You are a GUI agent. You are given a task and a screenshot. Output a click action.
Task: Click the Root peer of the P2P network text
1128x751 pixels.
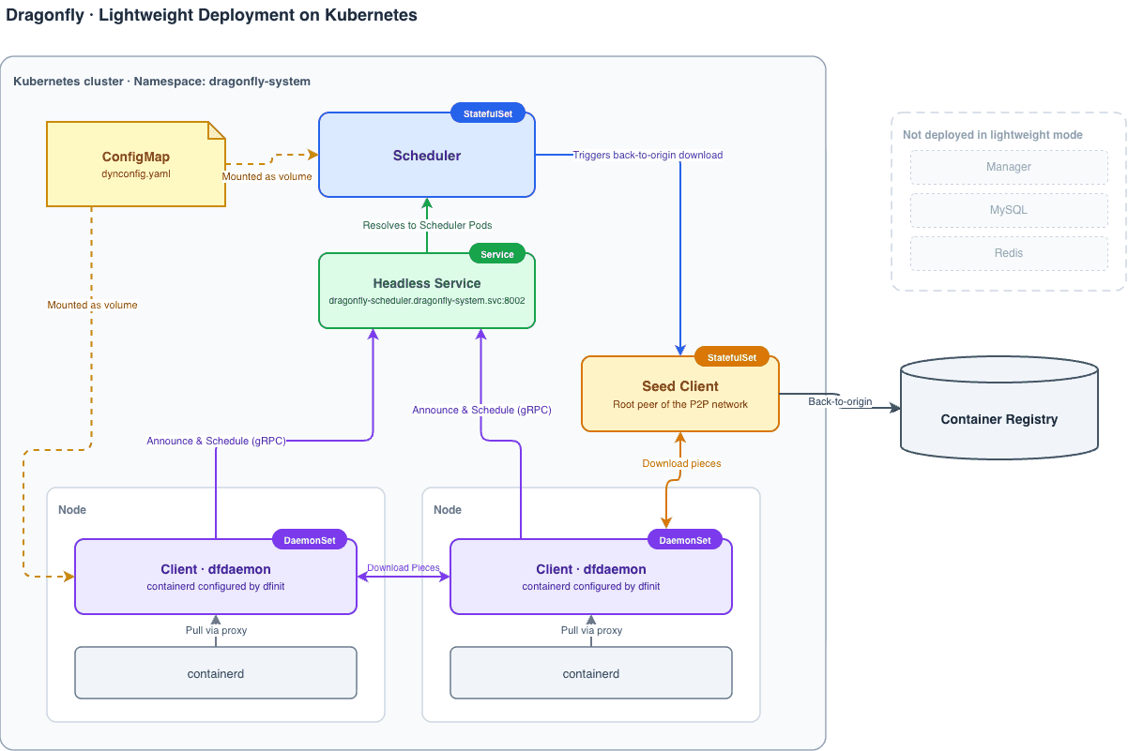coord(680,404)
